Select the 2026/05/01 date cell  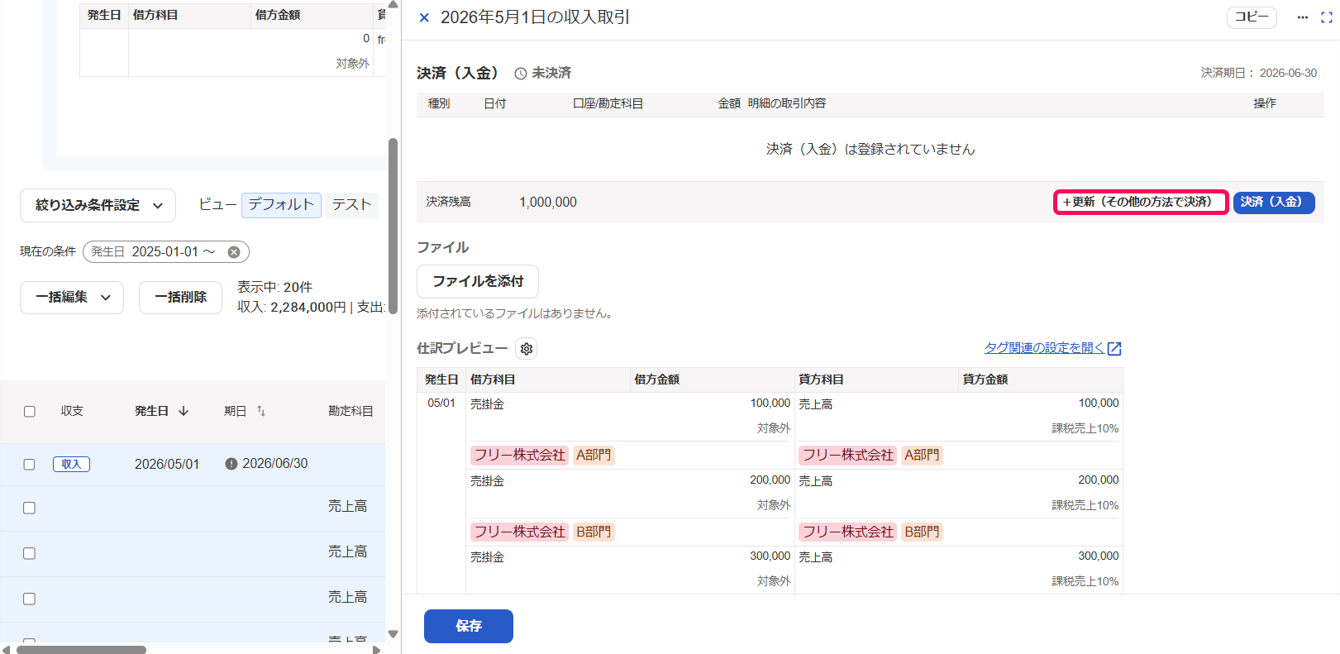pos(167,465)
